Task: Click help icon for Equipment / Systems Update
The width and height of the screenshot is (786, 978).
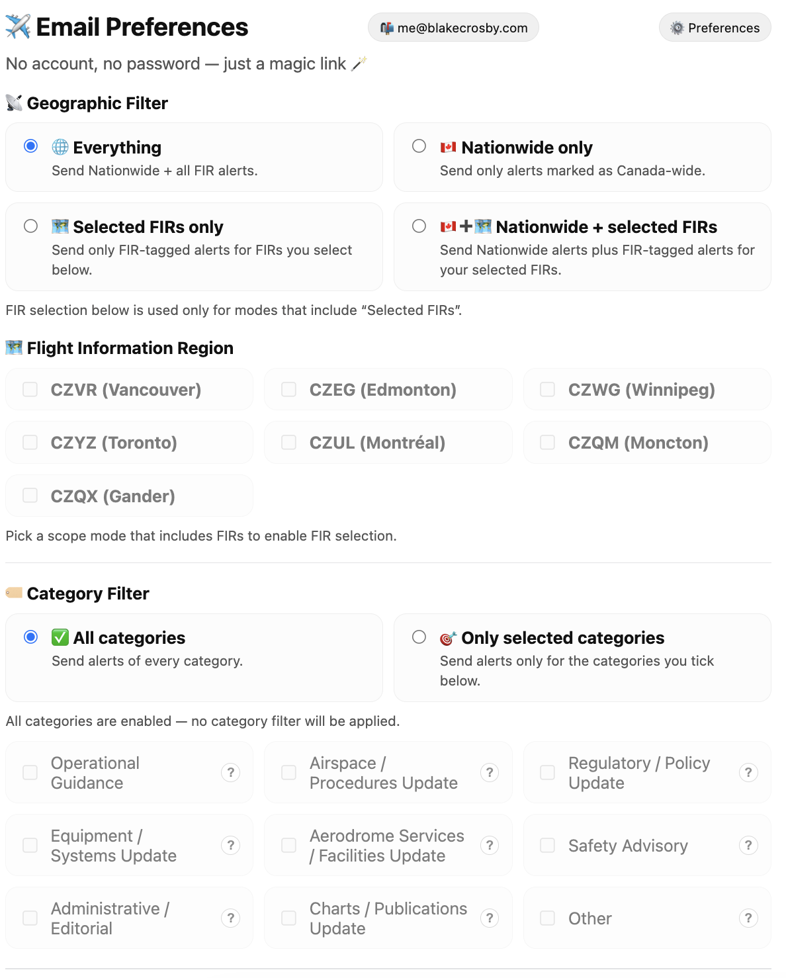Action: [230, 845]
